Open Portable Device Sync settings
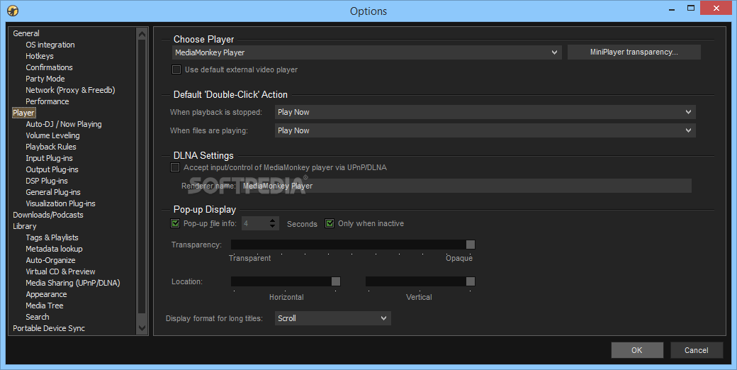Screen dimensions: 737x370 (49, 328)
